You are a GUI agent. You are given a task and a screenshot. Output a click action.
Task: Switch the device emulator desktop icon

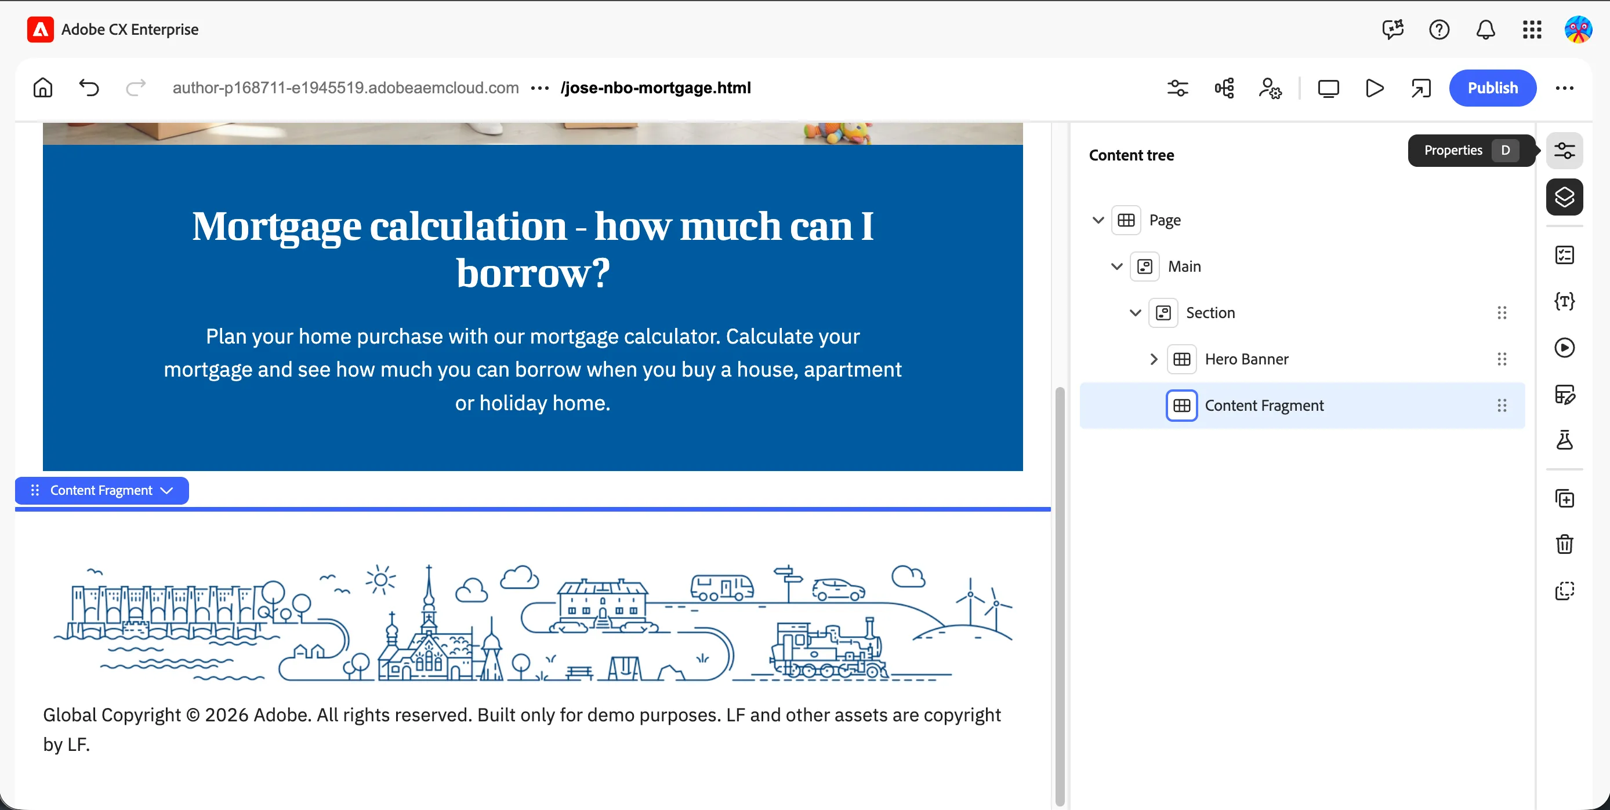tap(1328, 88)
